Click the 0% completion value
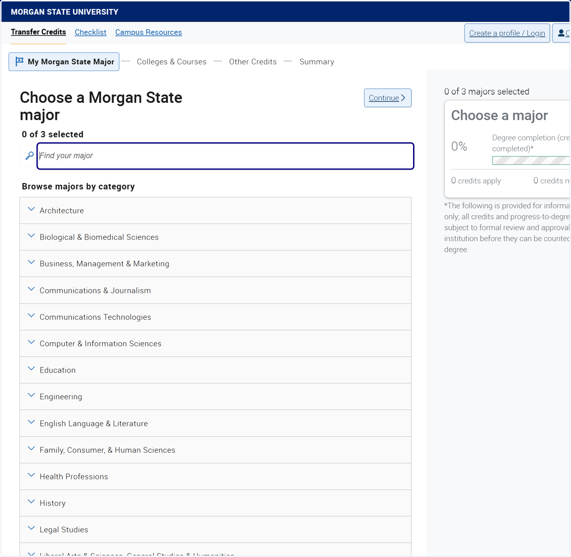Viewport: 571px width, 557px height. point(459,146)
